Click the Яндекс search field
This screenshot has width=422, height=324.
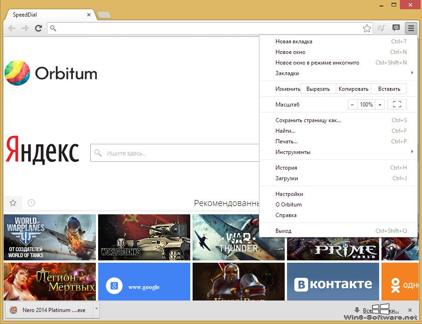tap(175, 153)
